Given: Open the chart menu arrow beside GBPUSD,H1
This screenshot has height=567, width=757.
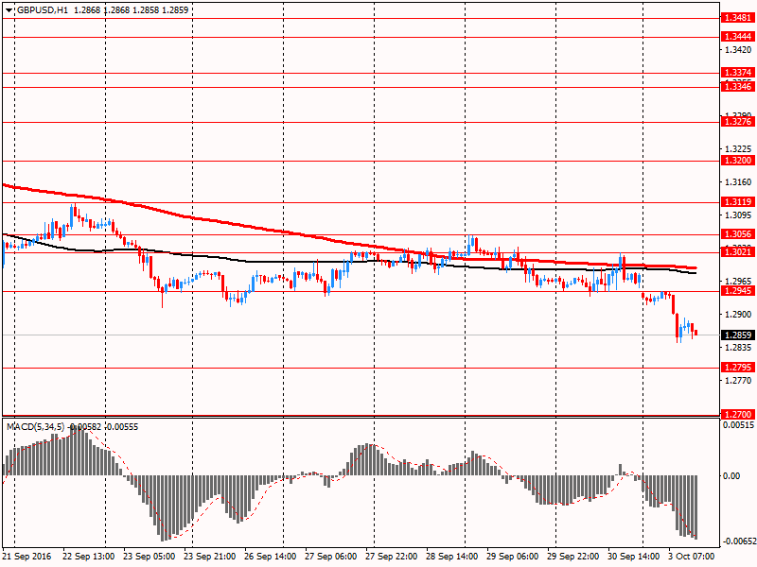Looking at the screenshot, I should 9,10.
